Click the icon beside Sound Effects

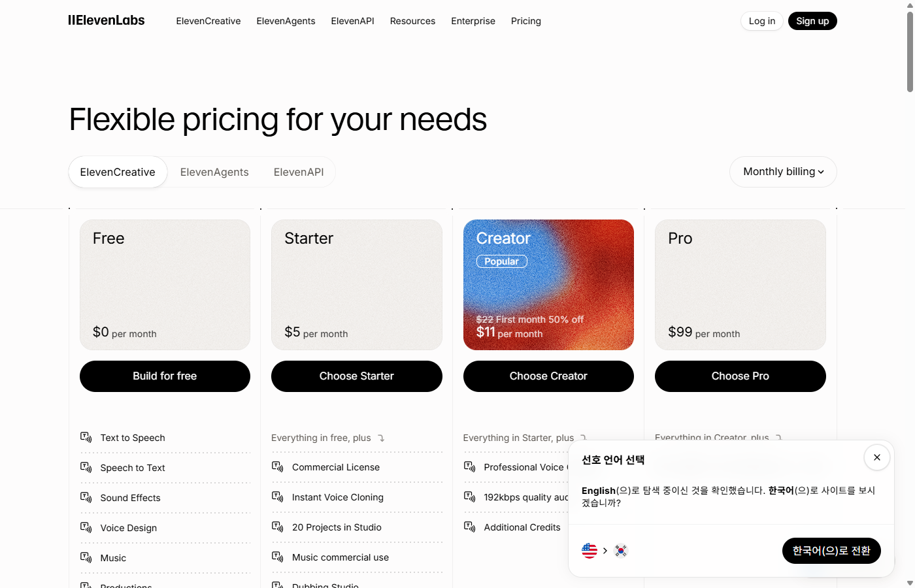click(x=86, y=497)
